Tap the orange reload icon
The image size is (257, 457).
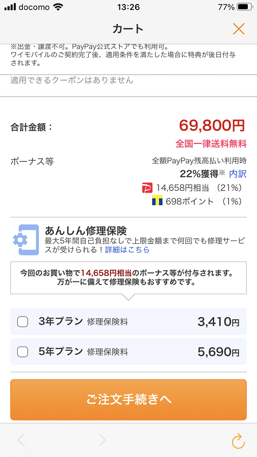(x=238, y=440)
